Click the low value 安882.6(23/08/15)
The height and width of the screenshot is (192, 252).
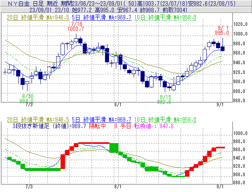(x=212, y=3)
